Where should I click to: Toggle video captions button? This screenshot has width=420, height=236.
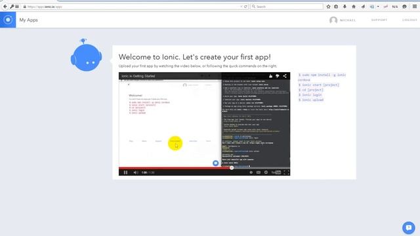click(x=259, y=172)
